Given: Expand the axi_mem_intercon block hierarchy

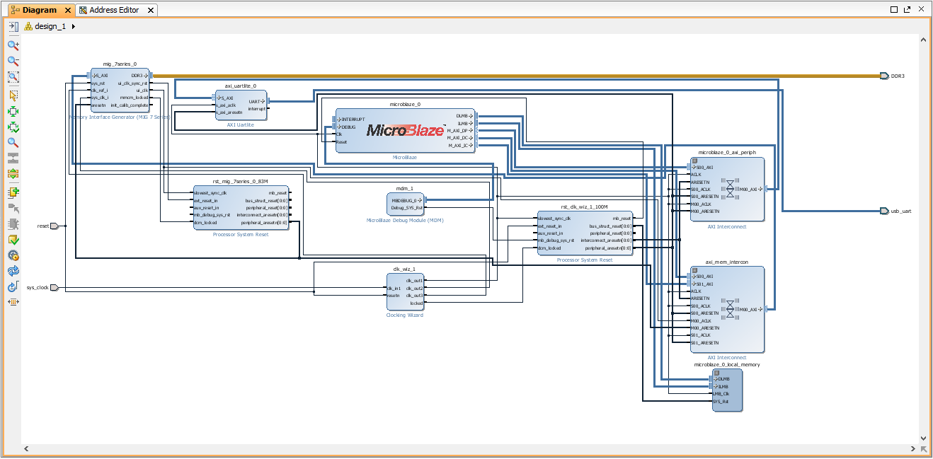Looking at the screenshot, I should 695,269.
